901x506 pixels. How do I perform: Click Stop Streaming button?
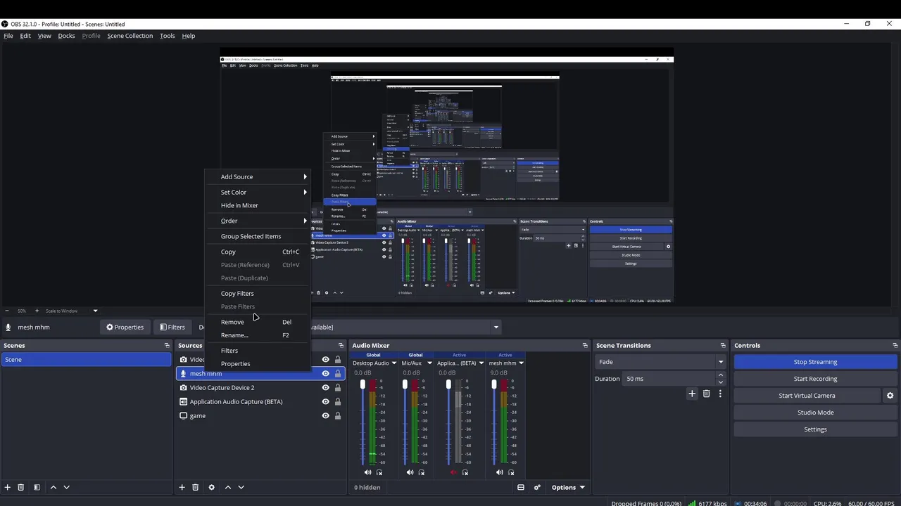click(815, 362)
